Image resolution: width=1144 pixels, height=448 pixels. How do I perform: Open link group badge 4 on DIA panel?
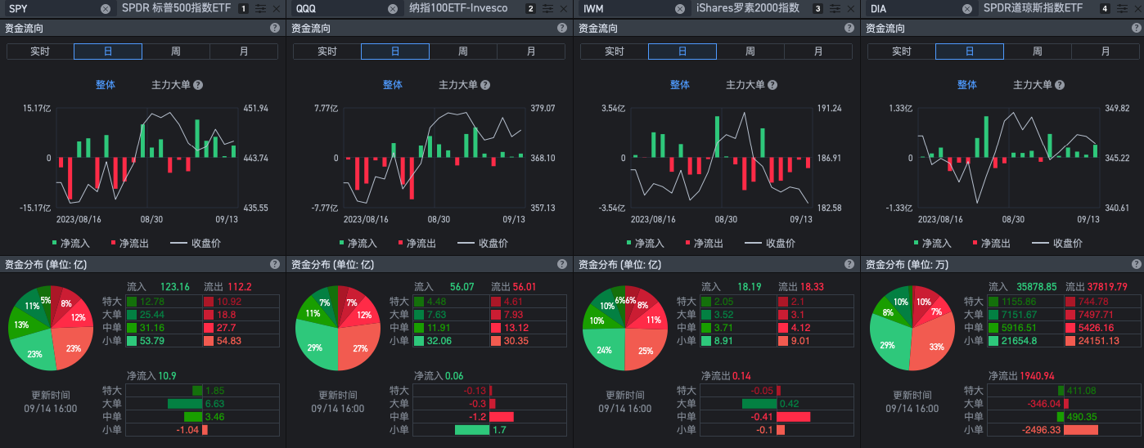tap(1105, 9)
